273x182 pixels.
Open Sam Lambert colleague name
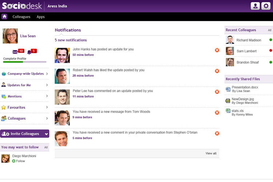246,51
